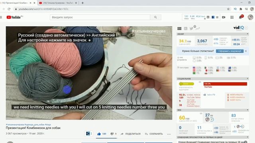Click the browser forward arrow
The image size is (255, 143).
click(x=4, y=9)
